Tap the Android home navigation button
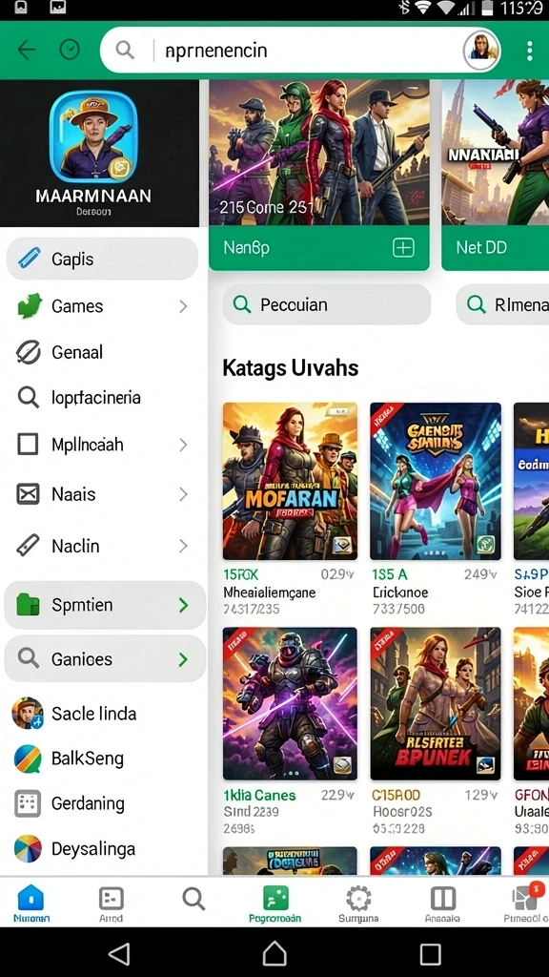This screenshot has width=549, height=977. click(x=274, y=953)
